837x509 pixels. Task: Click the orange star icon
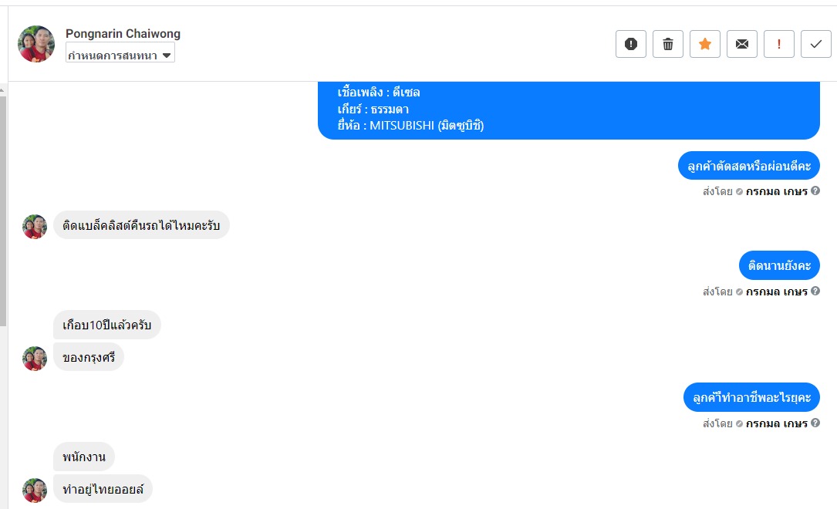pos(705,44)
